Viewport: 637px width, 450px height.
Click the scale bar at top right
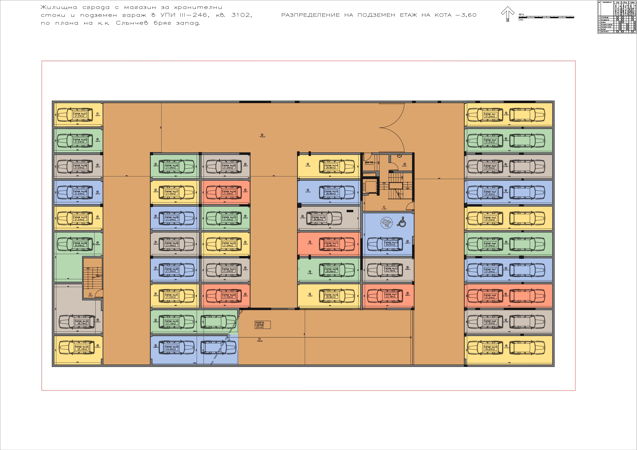coord(546,17)
